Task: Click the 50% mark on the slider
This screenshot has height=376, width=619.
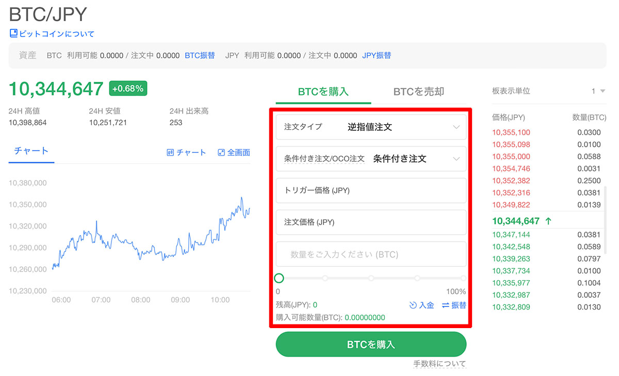Action: (371, 278)
